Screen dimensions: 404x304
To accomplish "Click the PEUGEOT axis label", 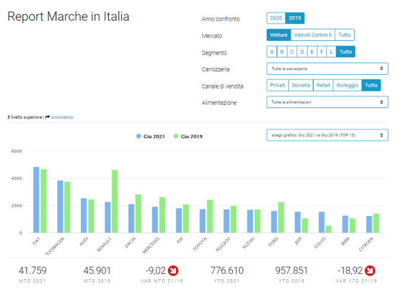I will (223, 245).
